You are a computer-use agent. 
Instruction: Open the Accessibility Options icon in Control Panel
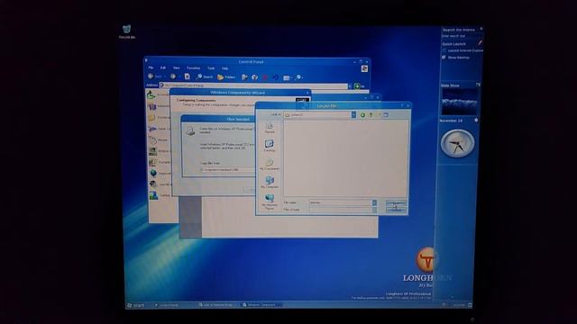coord(151,95)
